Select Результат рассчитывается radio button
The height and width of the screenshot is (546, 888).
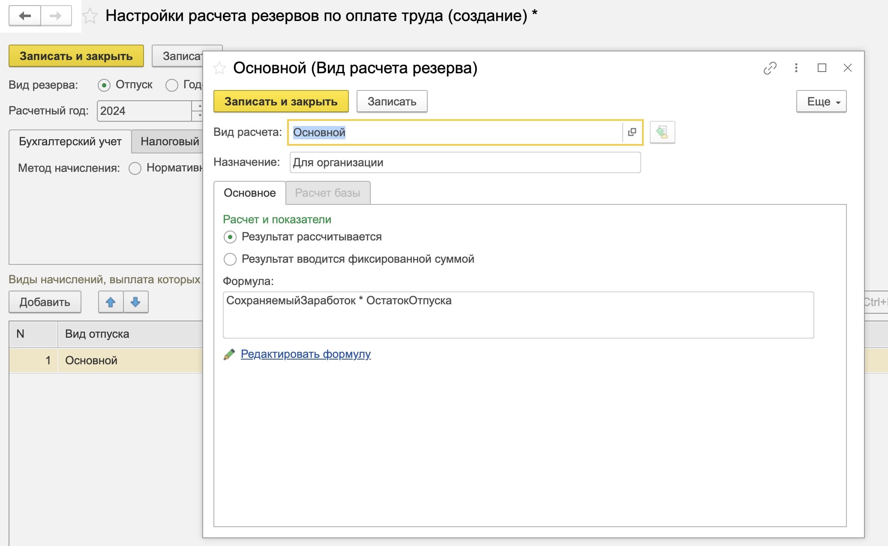230,237
